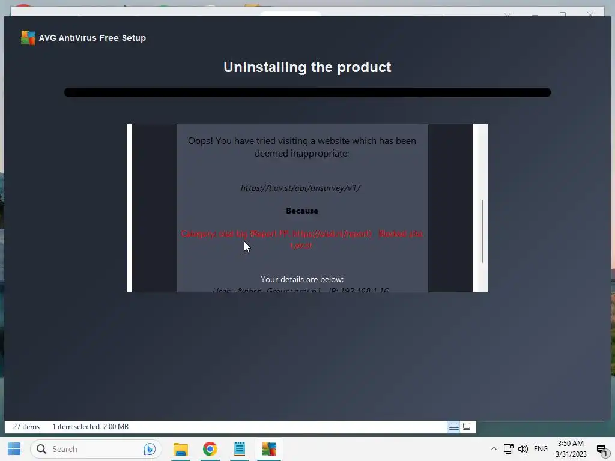Open File Explorer from the taskbar

pyautogui.click(x=181, y=449)
